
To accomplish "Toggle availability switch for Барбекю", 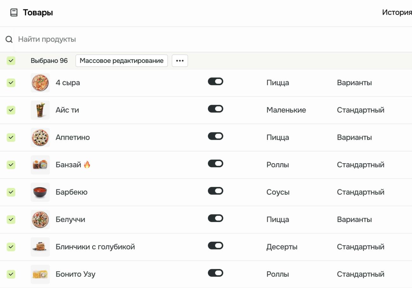I will pyautogui.click(x=216, y=191).
